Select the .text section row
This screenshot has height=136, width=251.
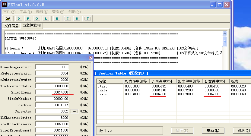click(174, 86)
